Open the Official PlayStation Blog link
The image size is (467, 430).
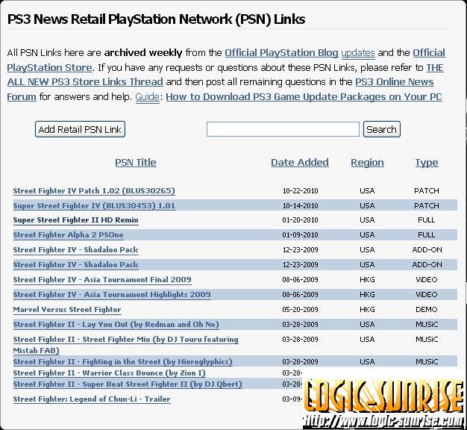282,53
